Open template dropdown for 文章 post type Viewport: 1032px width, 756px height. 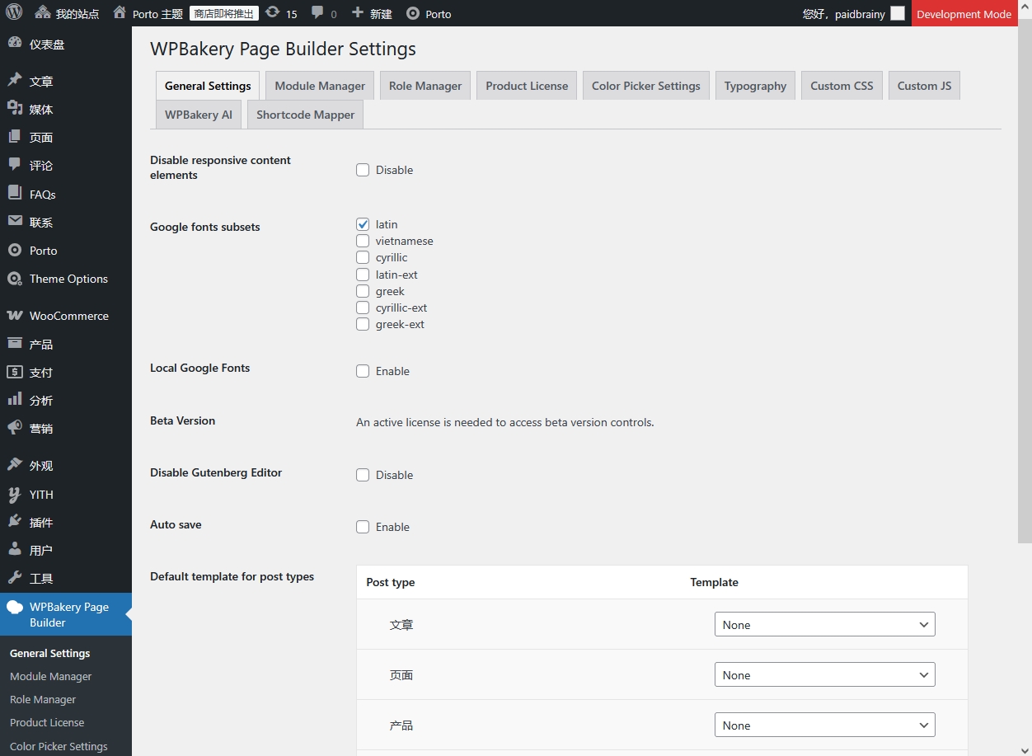coord(824,624)
